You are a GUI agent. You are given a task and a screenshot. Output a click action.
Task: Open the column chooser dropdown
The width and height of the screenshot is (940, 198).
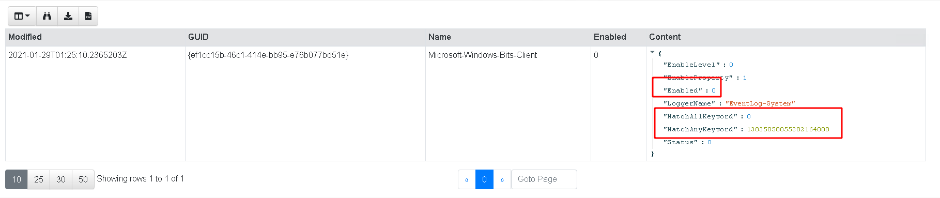pyautogui.click(x=22, y=16)
